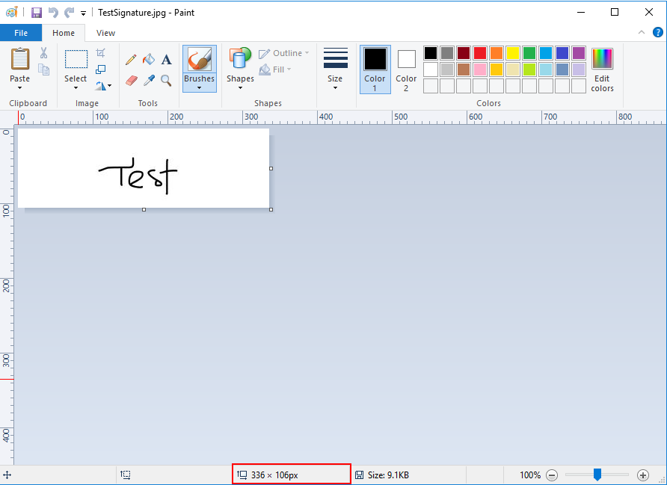Pick the purple color swatch

(x=579, y=53)
